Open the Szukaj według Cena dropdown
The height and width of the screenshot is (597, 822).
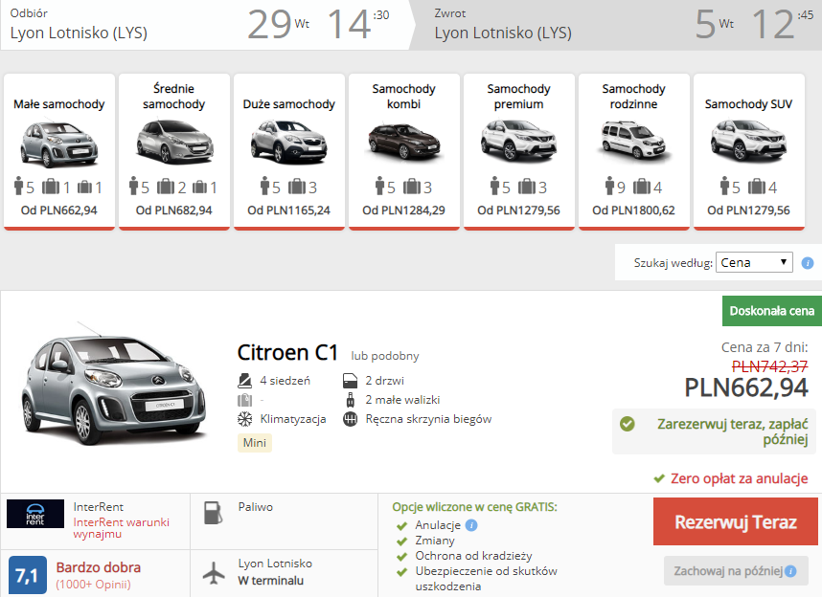tap(755, 262)
